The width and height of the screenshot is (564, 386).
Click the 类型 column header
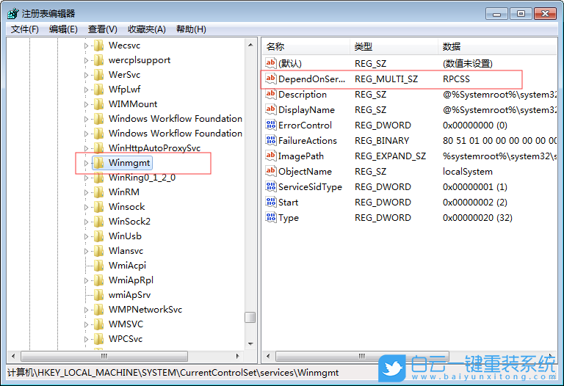[394, 46]
